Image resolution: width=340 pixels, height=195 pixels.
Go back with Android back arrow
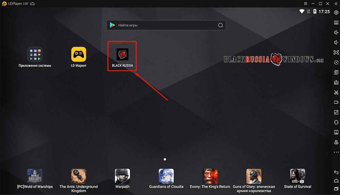pyautogui.click(x=336, y=172)
